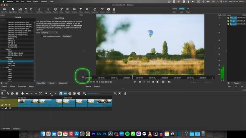This screenshot has height=138, width=246.
Task: Toggle the Ripple timeline button
Action: 70,94
